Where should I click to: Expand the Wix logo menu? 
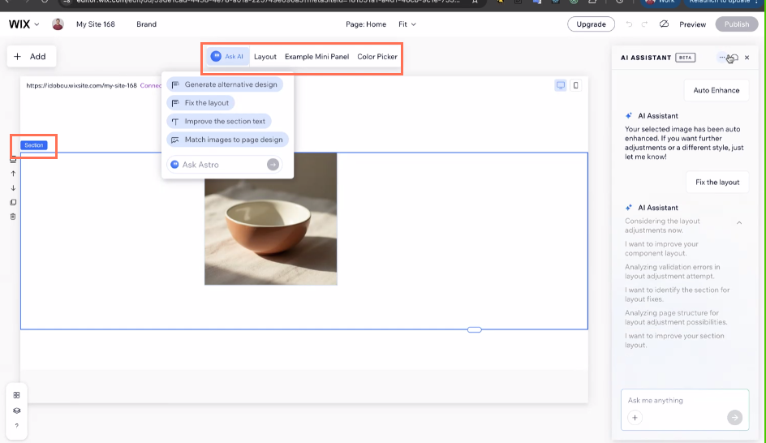click(24, 24)
